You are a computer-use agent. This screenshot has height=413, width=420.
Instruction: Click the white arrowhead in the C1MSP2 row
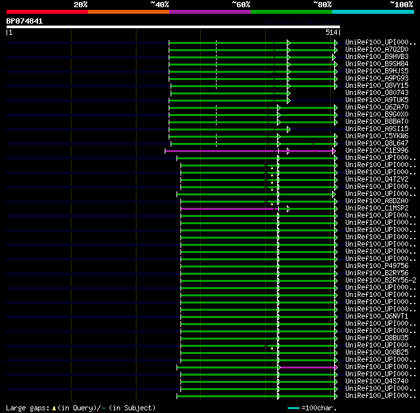click(x=288, y=209)
